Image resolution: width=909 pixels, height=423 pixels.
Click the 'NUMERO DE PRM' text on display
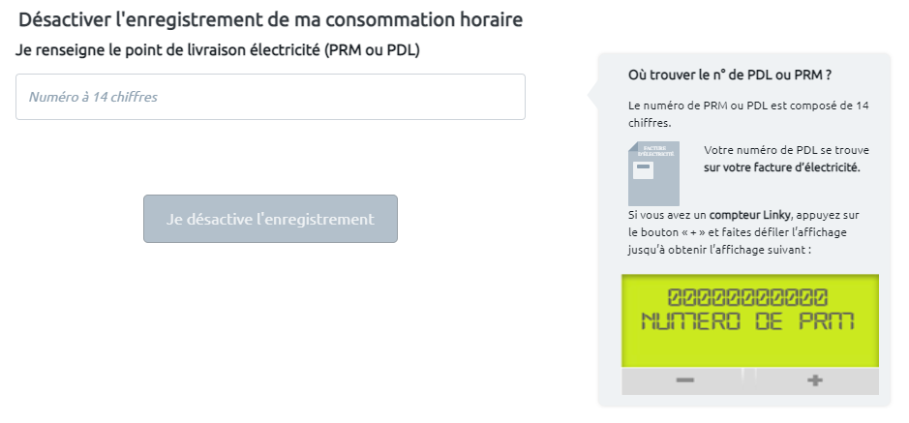point(749,322)
